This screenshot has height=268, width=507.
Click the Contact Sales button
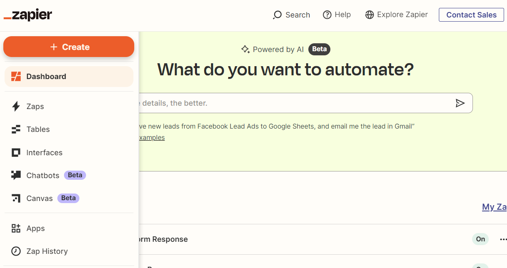tap(471, 15)
